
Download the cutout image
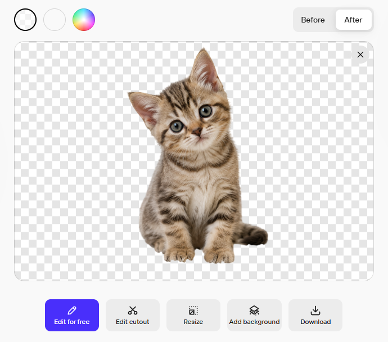(x=315, y=315)
